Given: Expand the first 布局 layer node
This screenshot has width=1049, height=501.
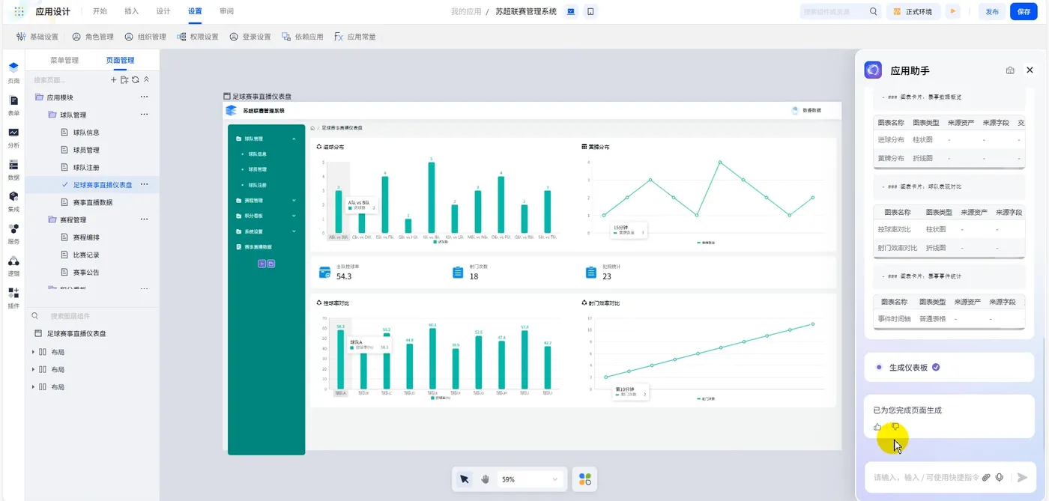Looking at the screenshot, I should click(33, 352).
